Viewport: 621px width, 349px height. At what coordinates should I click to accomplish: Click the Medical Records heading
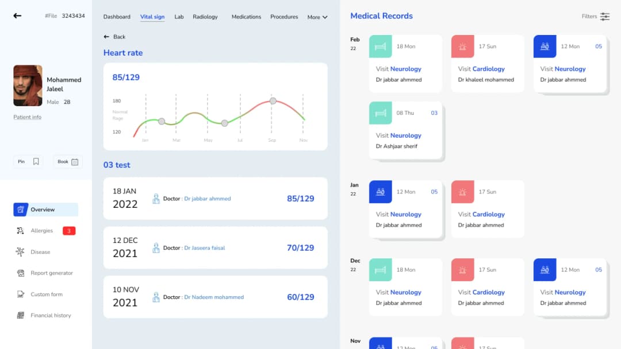381,16
